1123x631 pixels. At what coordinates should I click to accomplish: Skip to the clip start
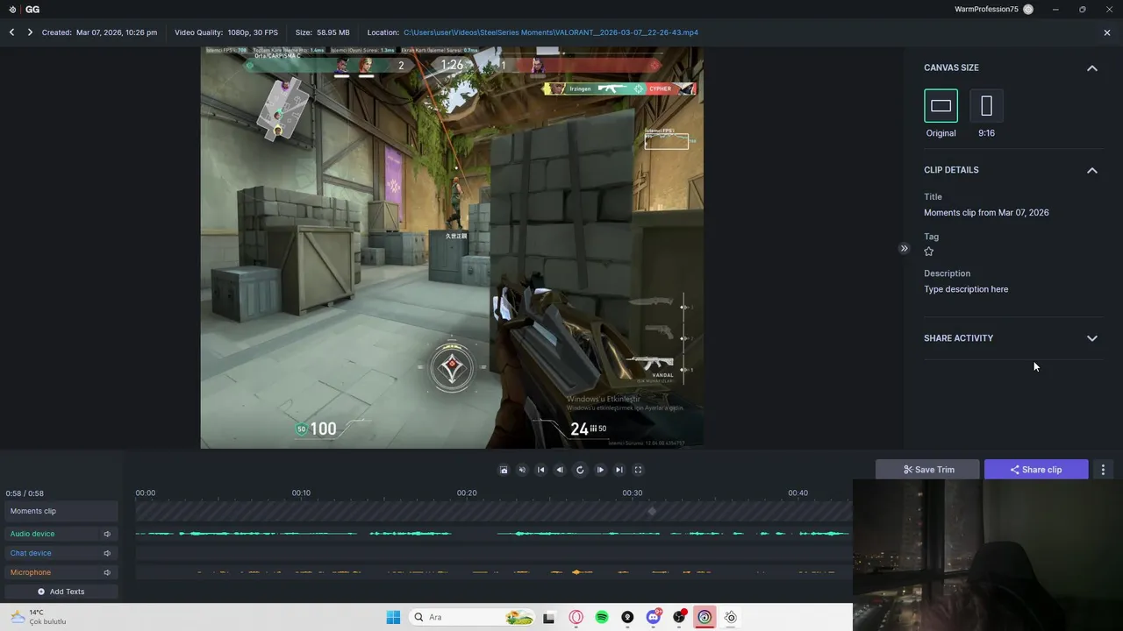pos(541,470)
